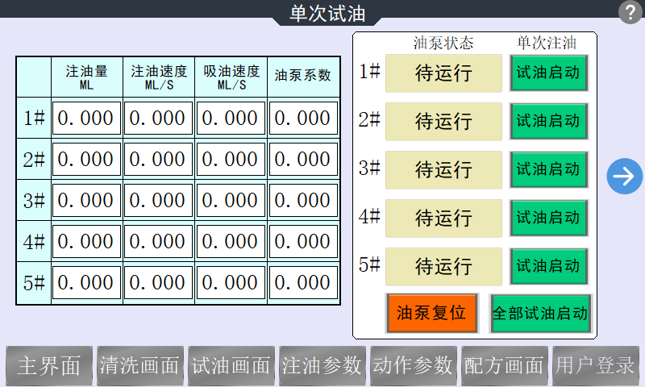Edit the 2# 注油速度 value field
The width and height of the screenshot is (645, 387).
(x=158, y=160)
